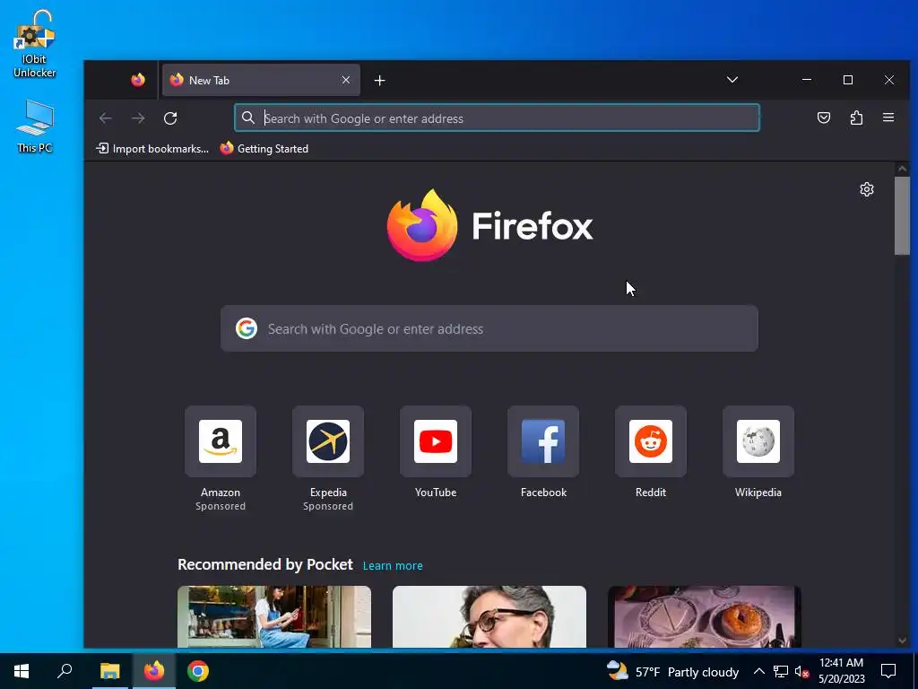Image resolution: width=918 pixels, height=689 pixels.
Task: Open network status tray icon
Action: 781,671
